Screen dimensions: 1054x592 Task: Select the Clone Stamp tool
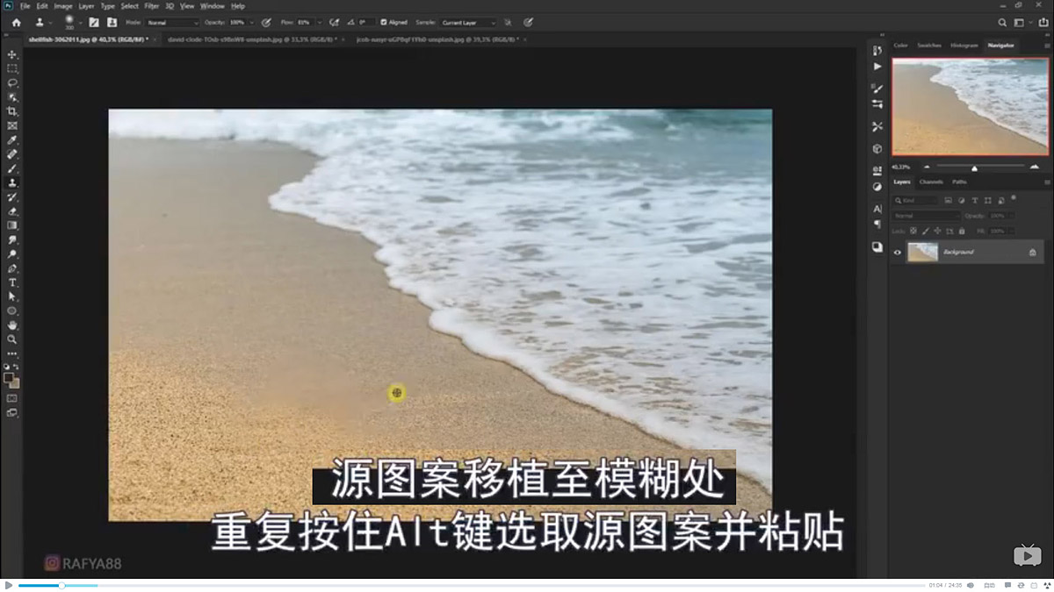pyautogui.click(x=12, y=182)
